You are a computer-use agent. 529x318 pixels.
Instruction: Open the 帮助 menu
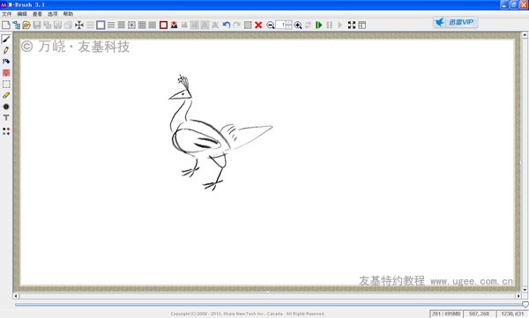(x=68, y=14)
